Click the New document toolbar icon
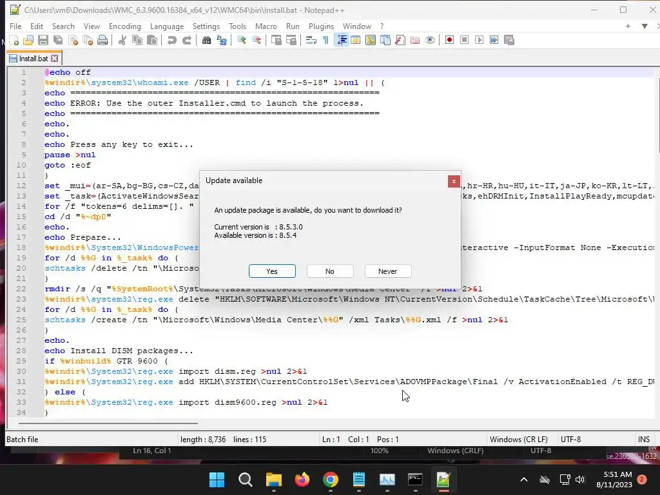 click(14, 40)
